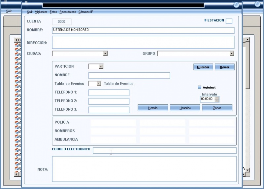Focus the TELEFONO 1 text field
The height and width of the screenshot is (189, 264).
109,93
